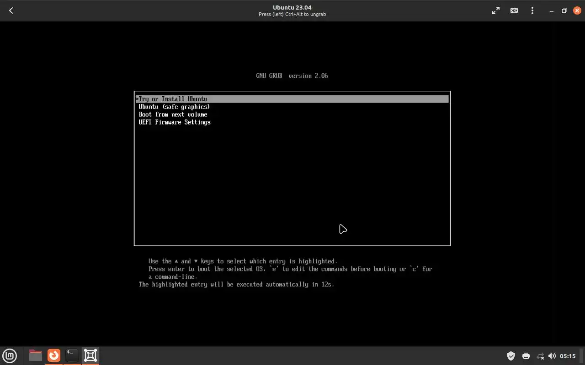Open the Terminal from taskbar
The image size is (585, 365).
pos(72,355)
